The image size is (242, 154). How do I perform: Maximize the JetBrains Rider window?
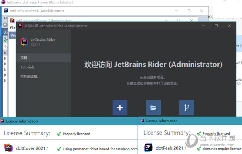pyautogui.click(x=216, y=26)
